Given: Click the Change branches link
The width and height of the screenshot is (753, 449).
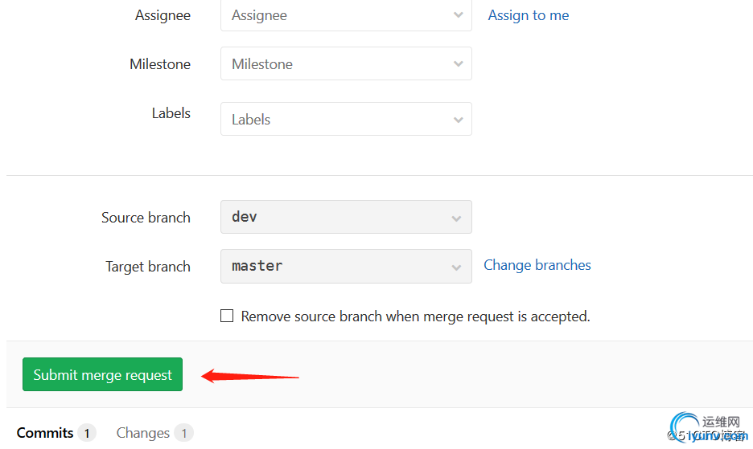Looking at the screenshot, I should pyautogui.click(x=537, y=265).
